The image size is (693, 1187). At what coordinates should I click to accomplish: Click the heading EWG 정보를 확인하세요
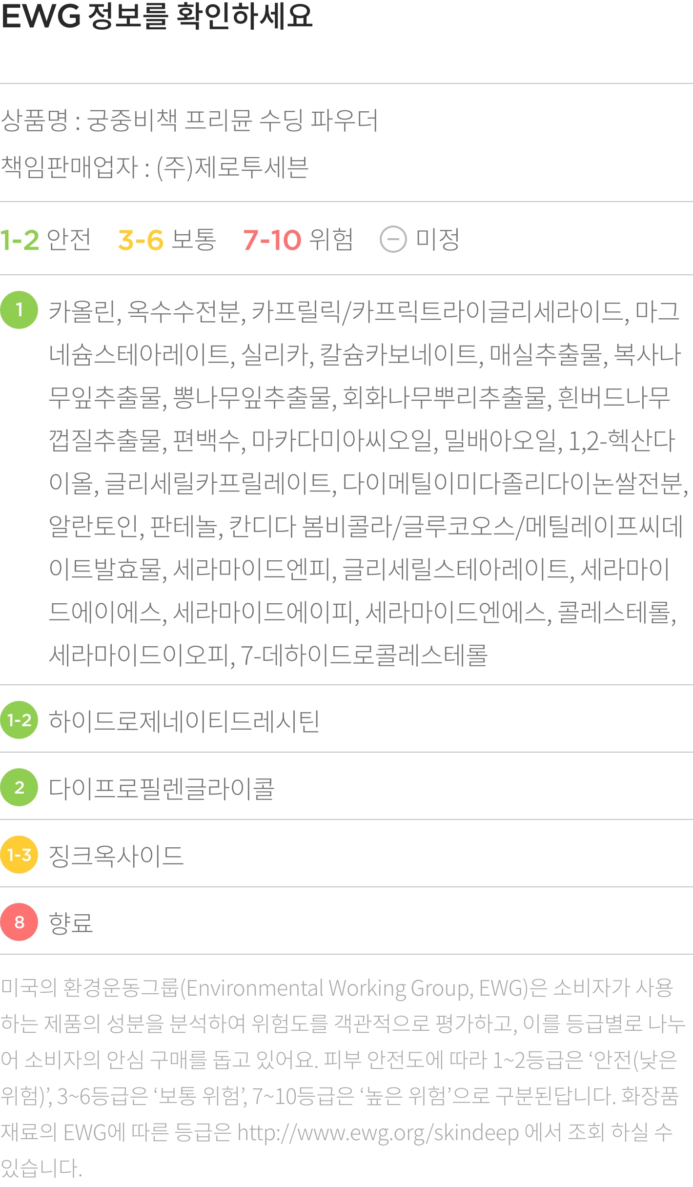click(157, 16)
